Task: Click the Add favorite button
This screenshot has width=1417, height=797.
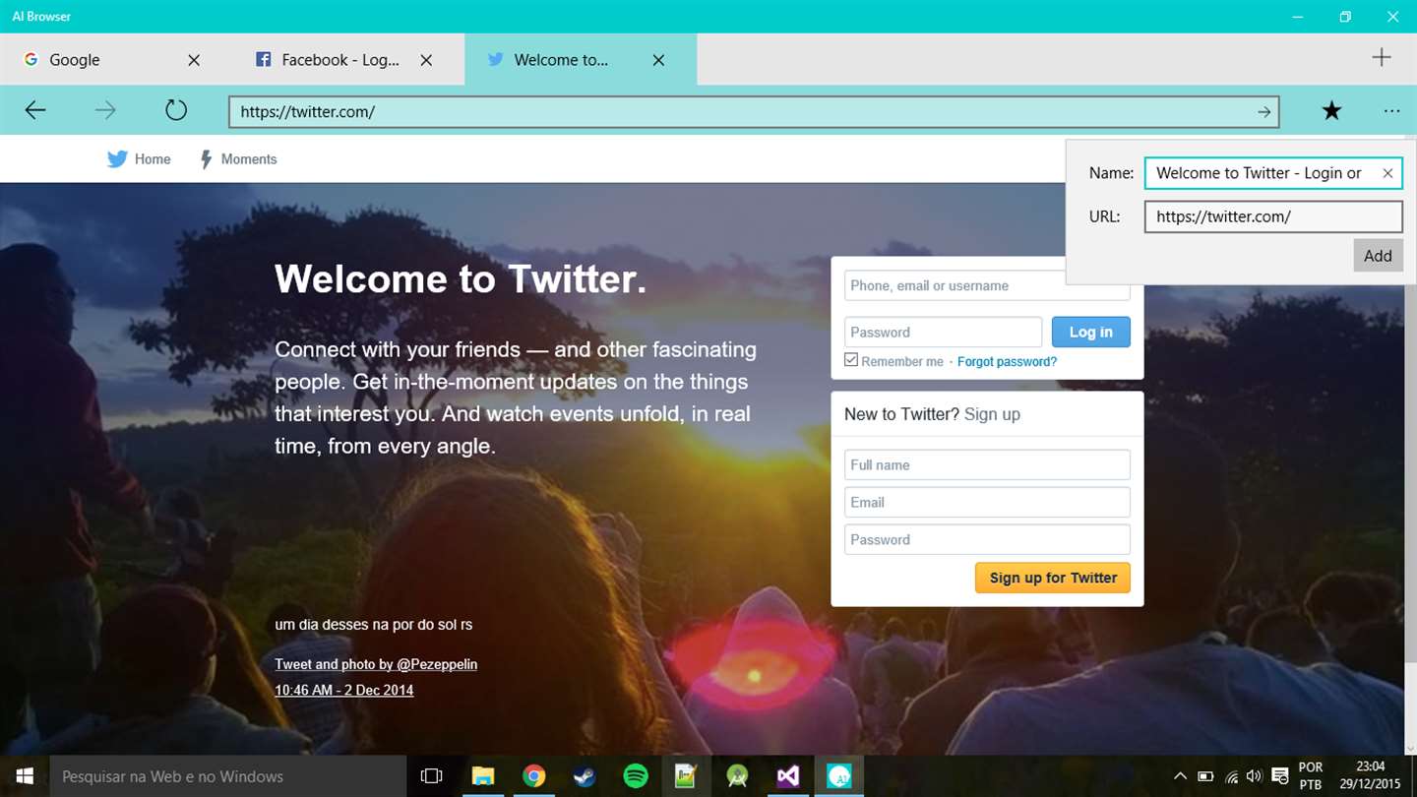Action: point(1378,256)
